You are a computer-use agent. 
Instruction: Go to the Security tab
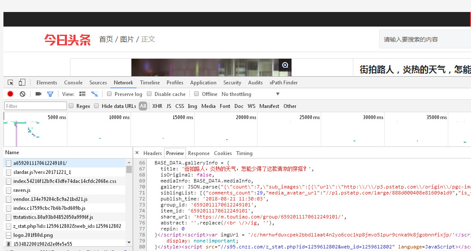pos(232,83)
